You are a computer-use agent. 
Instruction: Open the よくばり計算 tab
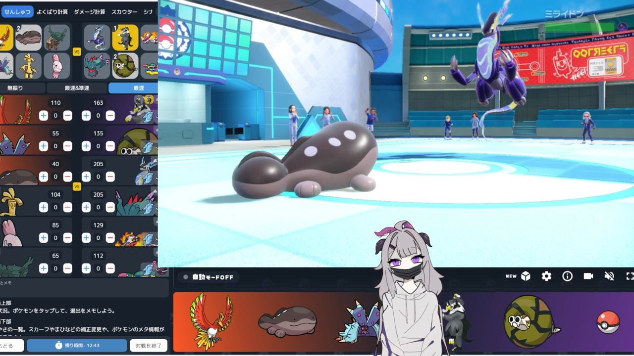52,11
